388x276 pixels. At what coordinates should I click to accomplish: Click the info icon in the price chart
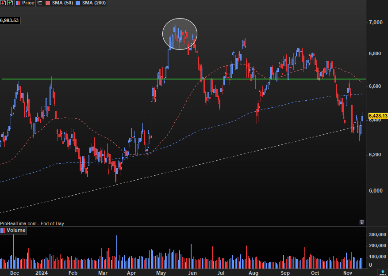click(x=362, y=222)
